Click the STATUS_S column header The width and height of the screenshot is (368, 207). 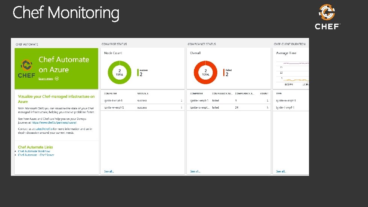coord(143,94)
